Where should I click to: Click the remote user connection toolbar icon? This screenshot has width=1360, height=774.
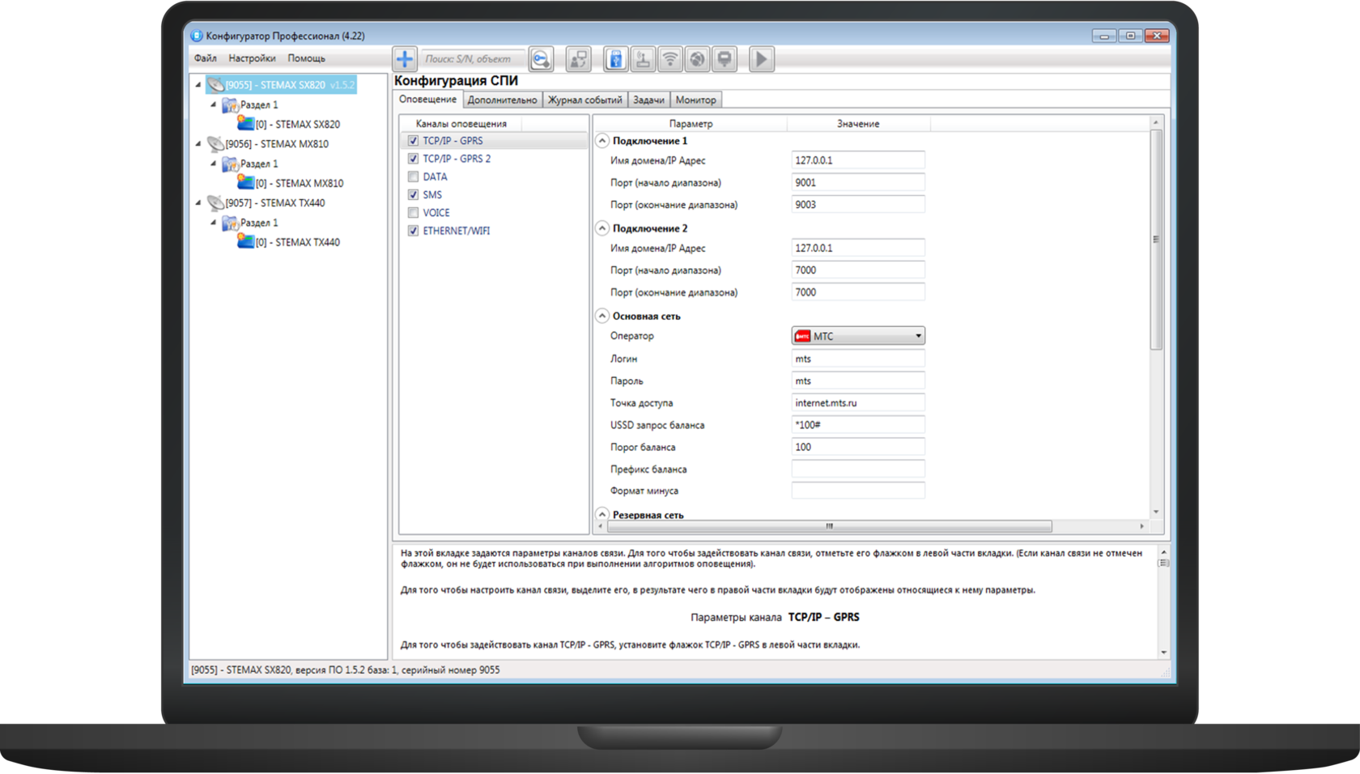coord(578,59)
